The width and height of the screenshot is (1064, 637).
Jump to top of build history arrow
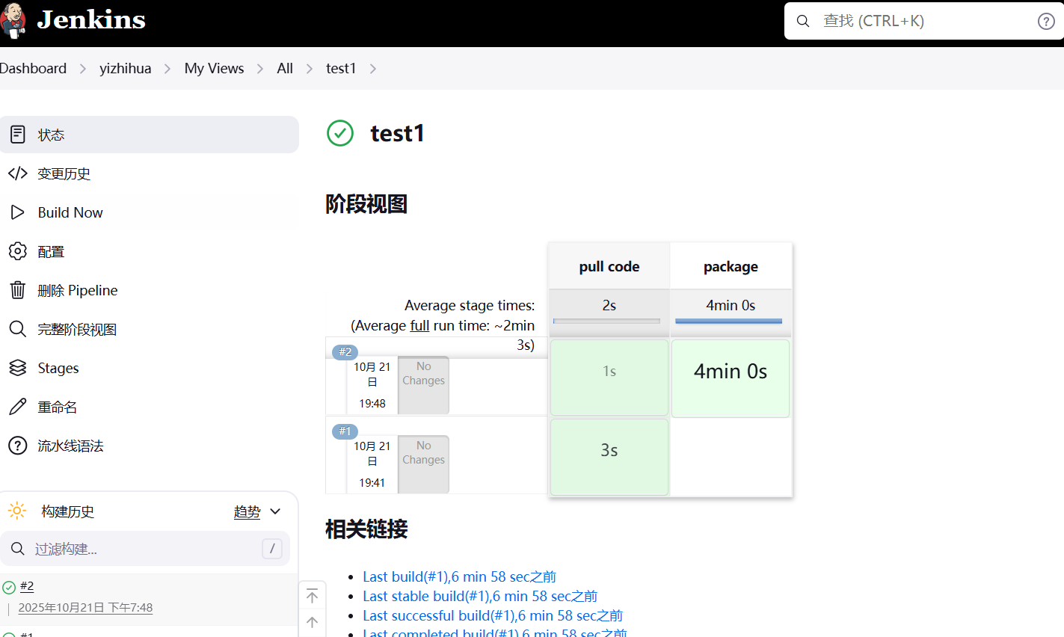point(313,596)
